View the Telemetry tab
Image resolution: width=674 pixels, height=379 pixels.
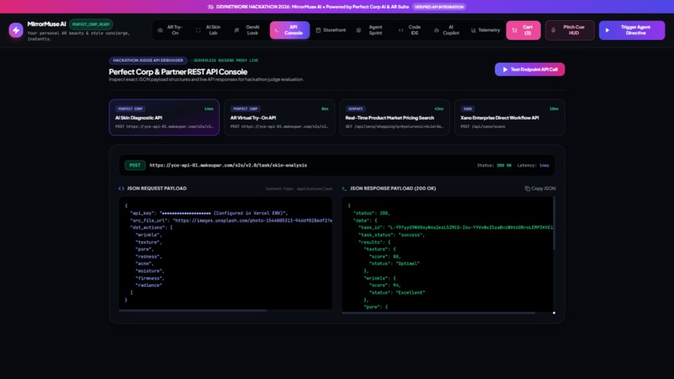pyautogui.click(x=485, y=30)
